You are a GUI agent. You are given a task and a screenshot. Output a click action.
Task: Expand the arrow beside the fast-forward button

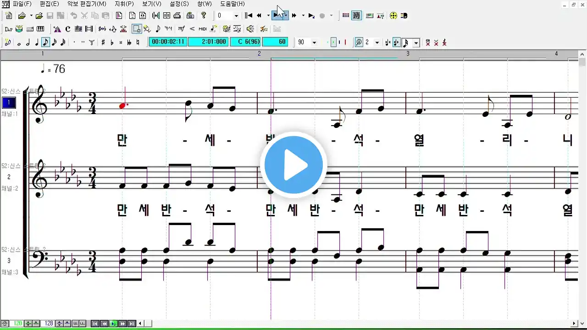coord(303,16)
